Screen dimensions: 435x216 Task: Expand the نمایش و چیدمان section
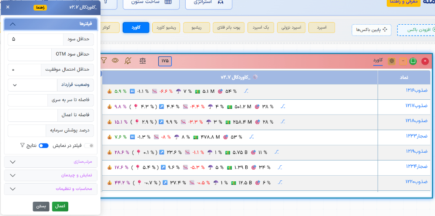coord(51,175)
